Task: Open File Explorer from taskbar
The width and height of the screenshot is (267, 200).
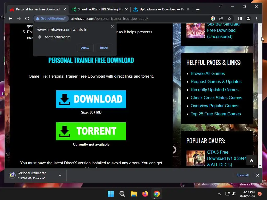Action: [134, 194]
